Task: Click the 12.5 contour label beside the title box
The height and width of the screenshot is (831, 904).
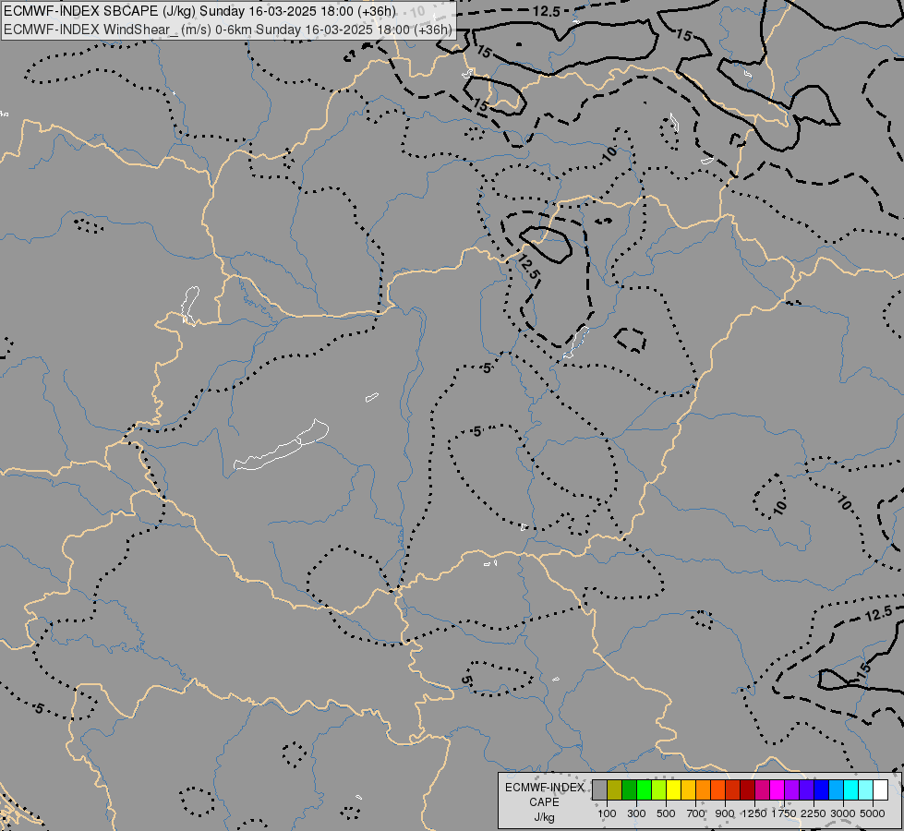Action: click(x=546, y=11)
